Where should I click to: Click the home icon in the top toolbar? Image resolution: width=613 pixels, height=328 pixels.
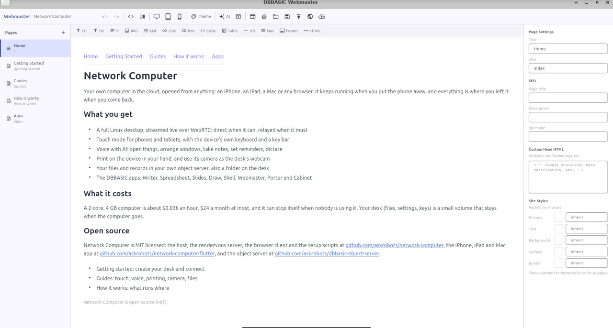264,17
